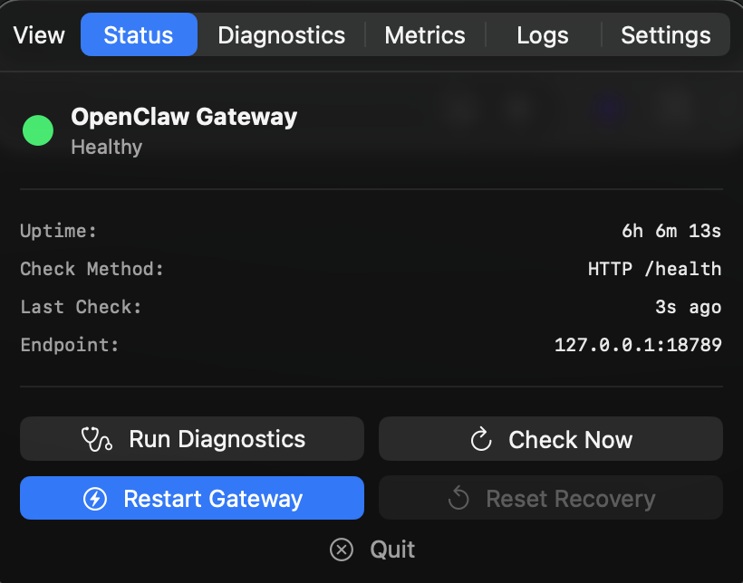Click the circular refresh icon on Check Now
Screen dimensions: 743x583
point(480,439)
